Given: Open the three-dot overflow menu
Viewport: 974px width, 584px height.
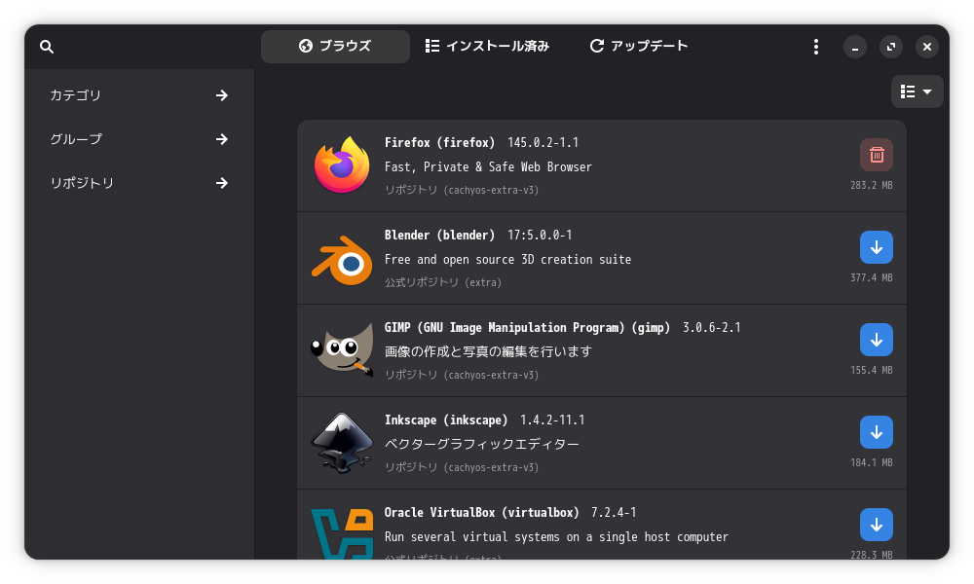Looking at the screenshot, I should click(815, 46).
